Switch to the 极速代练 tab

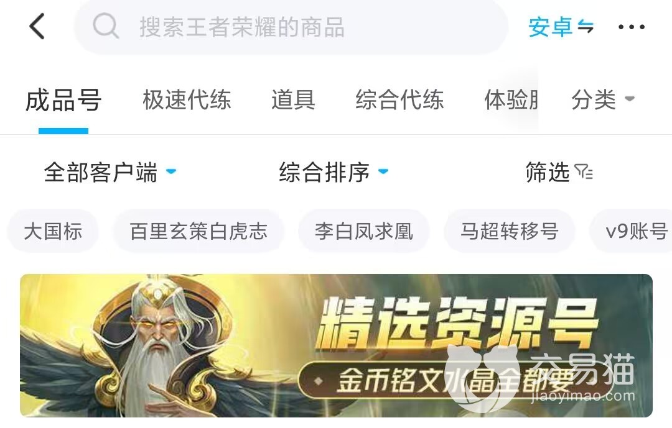187,99
